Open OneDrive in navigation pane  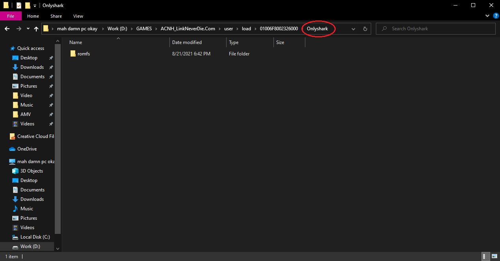[27, 149]
